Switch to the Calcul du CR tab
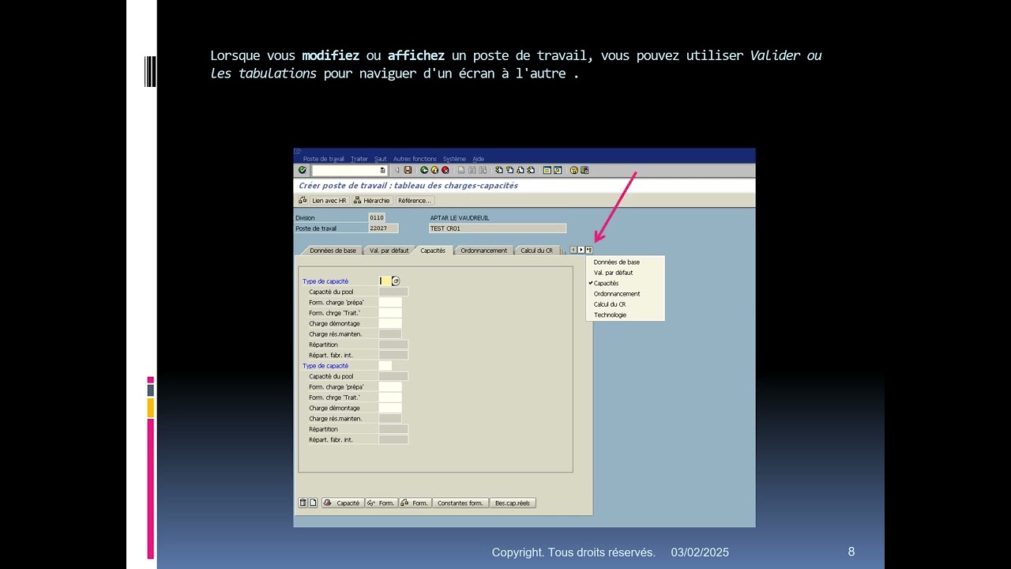The image size is (1011, 569). pyautogui.click(x=536, y=251)
